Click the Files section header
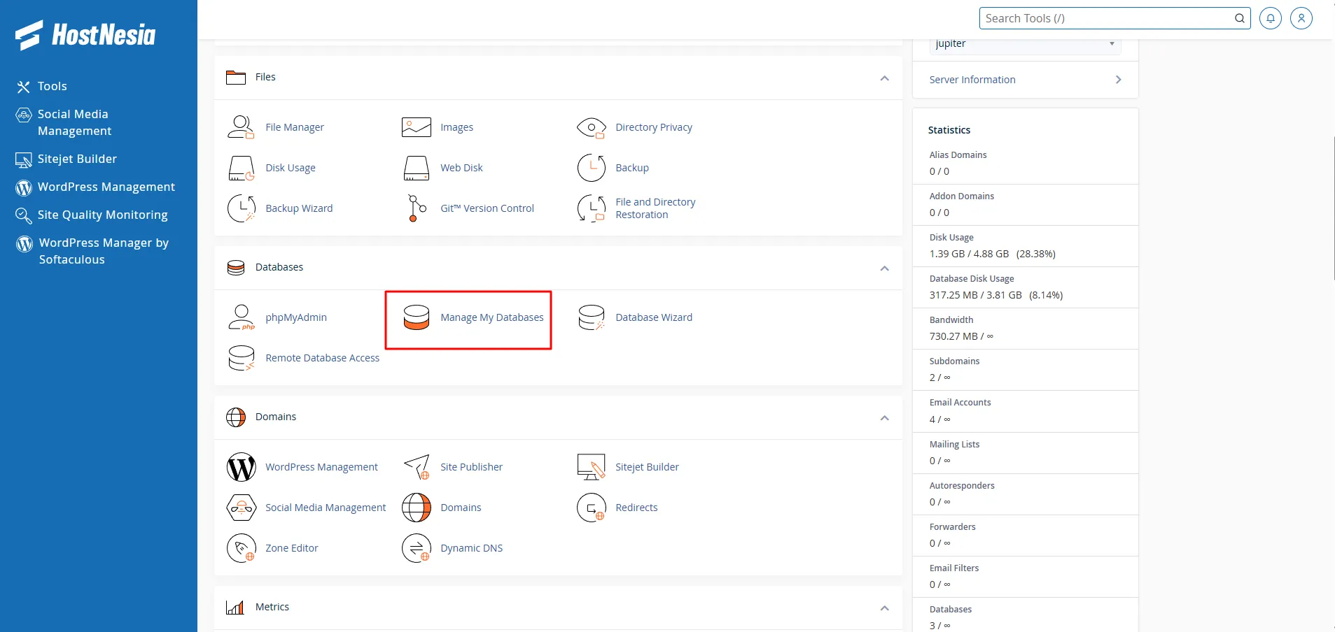The height and width of the screenshot is (632, 1335). [558, 78]
